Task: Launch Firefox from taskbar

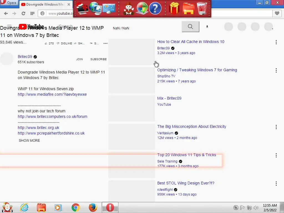Action: [93, 207]
